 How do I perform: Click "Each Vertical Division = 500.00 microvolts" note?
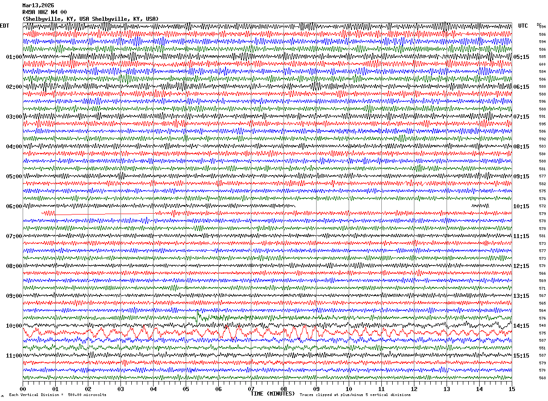click(x=58, y=395)
